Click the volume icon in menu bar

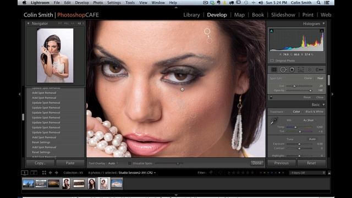(x=261, y=3)
